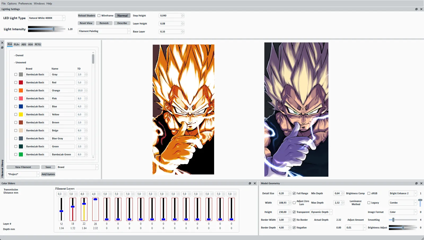Open the LED Light Type dropdown
424x240 pixels.
[47, 18]
